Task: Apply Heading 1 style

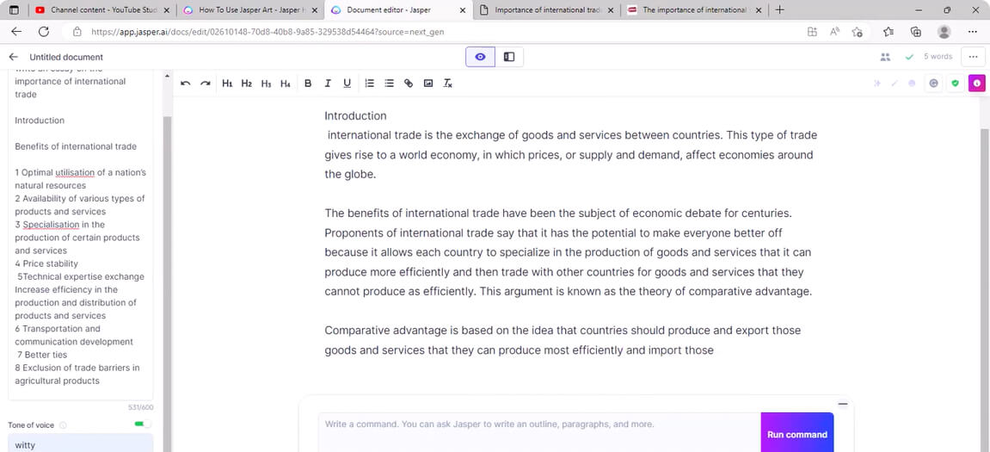Action: (x=227, y=84)
